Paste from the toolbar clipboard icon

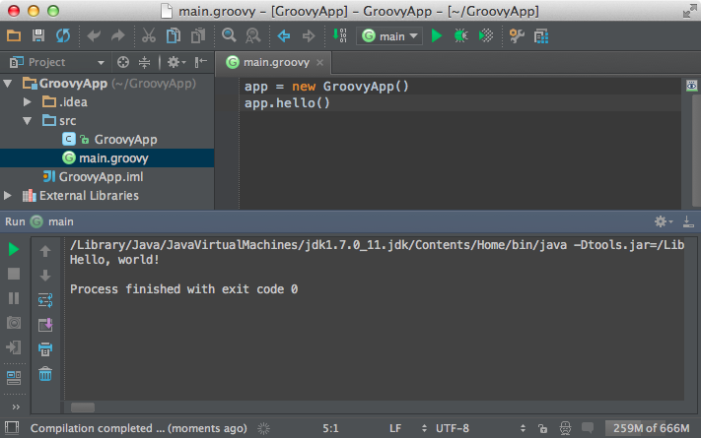[x=198, y=35]
